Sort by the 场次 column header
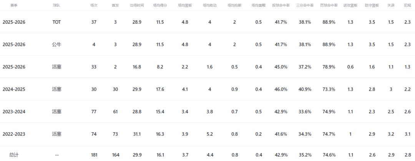The image size is (415, 161). (94, 6)
